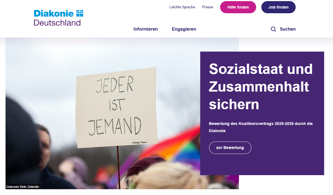This screenshot has width=333, height=195.
Task: Click the zur Bewertung outlined button
Action: (230, 148)
